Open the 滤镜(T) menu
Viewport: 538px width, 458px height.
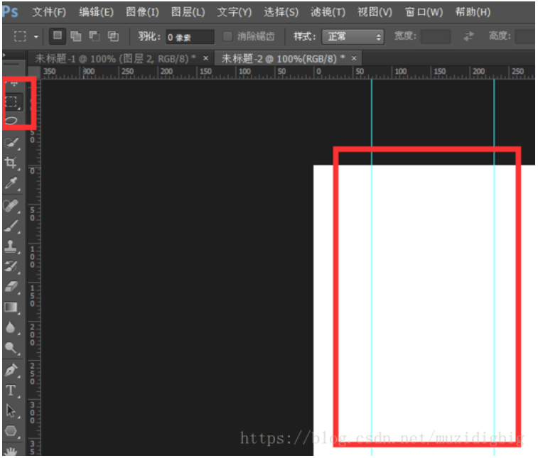click(x=328, y=12)
